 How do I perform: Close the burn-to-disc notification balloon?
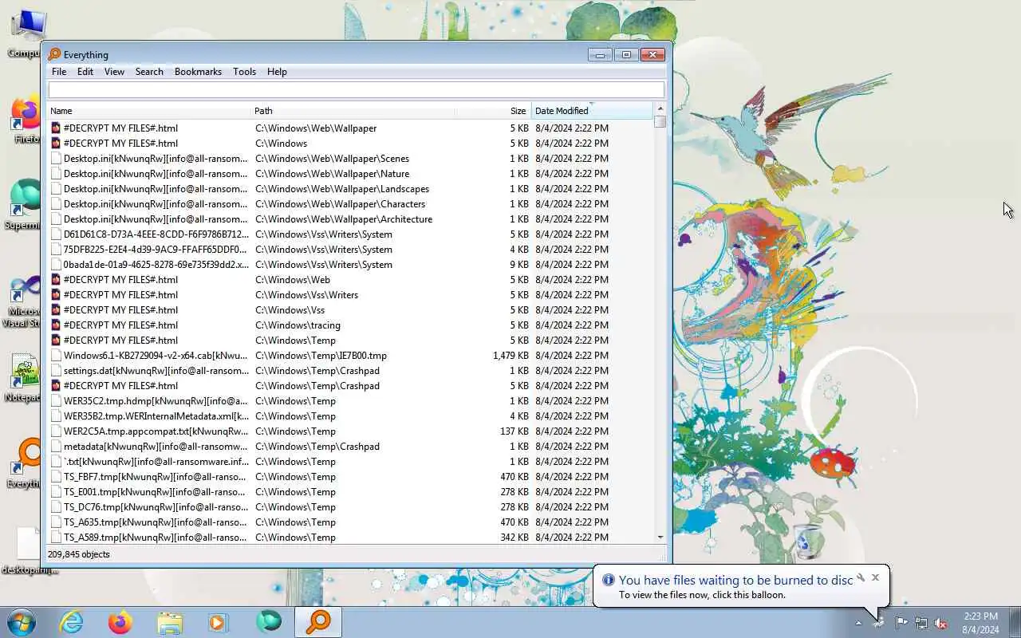(875, 577)
